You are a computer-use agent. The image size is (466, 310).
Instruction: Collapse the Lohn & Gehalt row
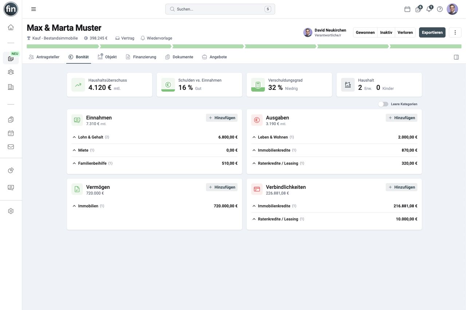click(x=154, y=137)
